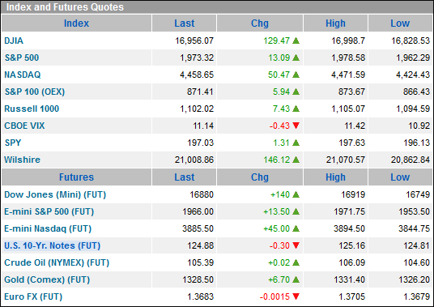
Task: Click the SPY link
Action: click(13, 143)
